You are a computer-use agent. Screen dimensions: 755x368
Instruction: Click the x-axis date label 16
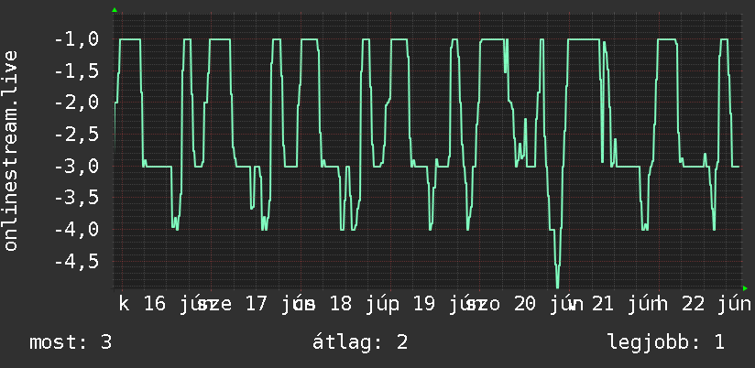(x=155, y=305)
